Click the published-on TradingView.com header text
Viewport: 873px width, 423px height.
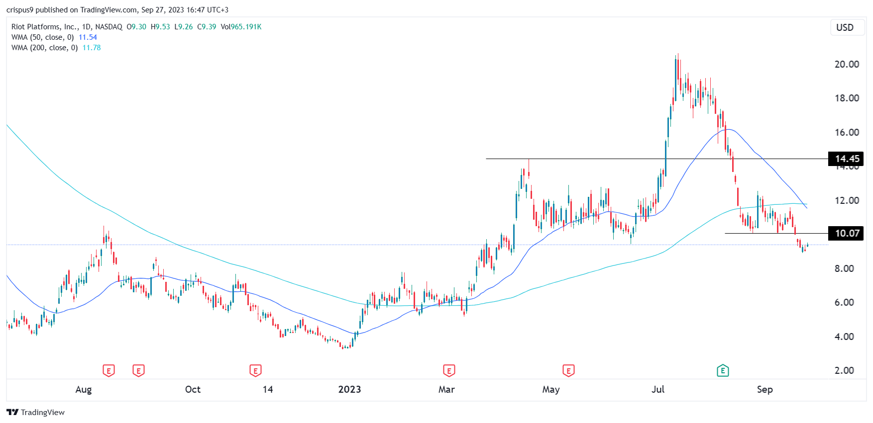tap(117, 9)
